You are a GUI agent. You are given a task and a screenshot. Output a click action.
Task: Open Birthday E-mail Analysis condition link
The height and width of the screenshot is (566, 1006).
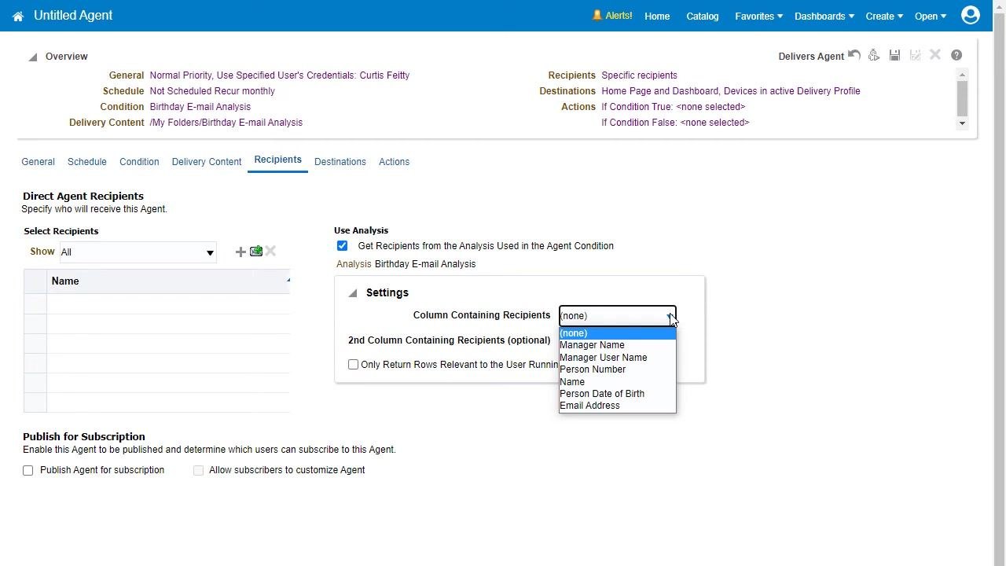[200, 107]
